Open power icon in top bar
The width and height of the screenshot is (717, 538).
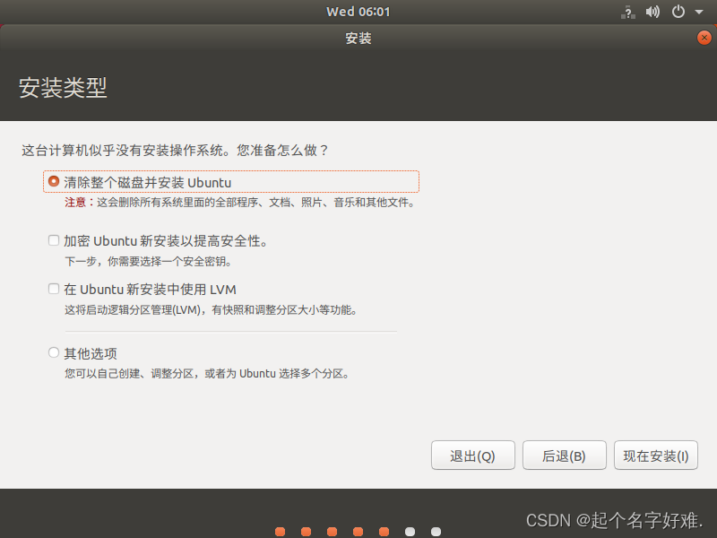[678, 12]
